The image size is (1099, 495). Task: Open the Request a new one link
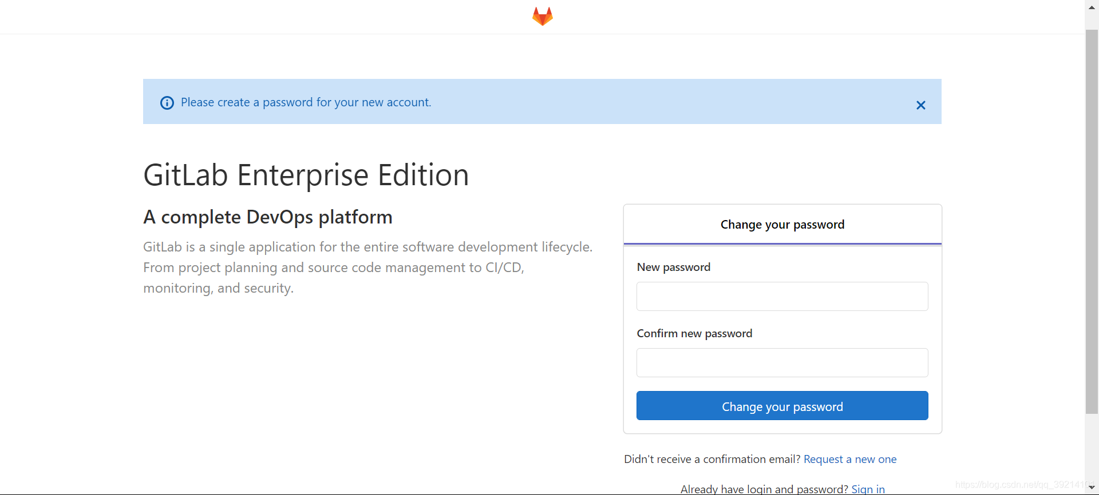(850, 459)
